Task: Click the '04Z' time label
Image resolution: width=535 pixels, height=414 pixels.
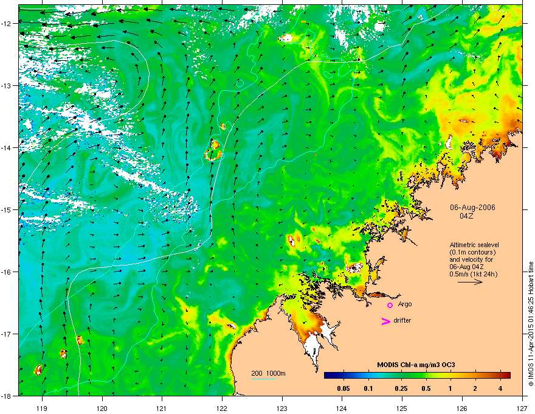Action: point(466,216)
